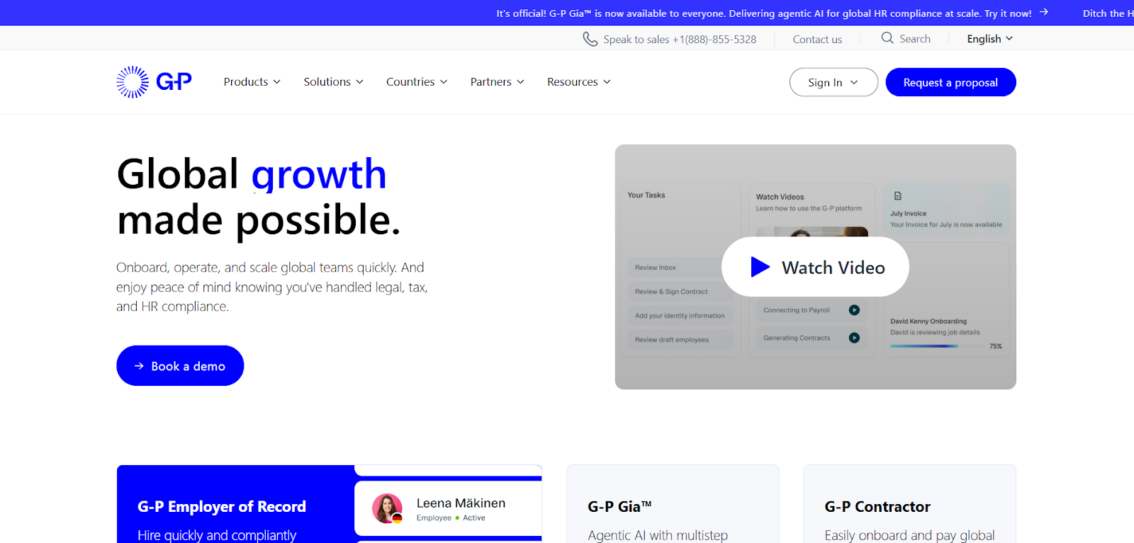Click play icon next to Generating Contracts
This screenshot has height=543, width=1134.
coord(854,338)
